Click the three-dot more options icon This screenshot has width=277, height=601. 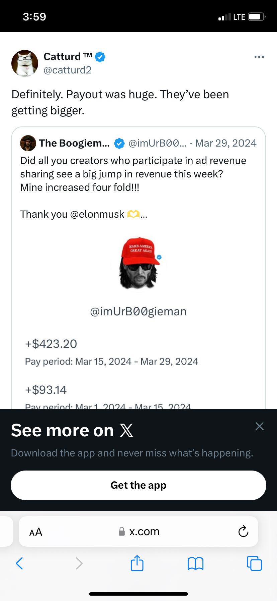coord(259,57)
